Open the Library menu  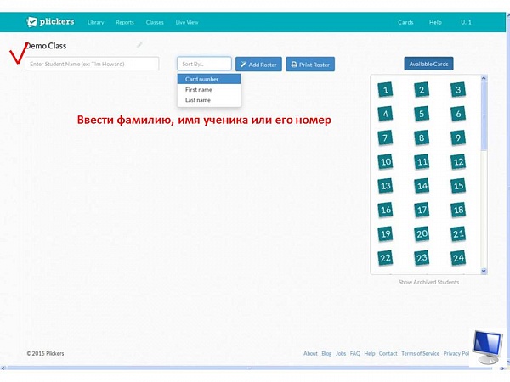(95, 22)
